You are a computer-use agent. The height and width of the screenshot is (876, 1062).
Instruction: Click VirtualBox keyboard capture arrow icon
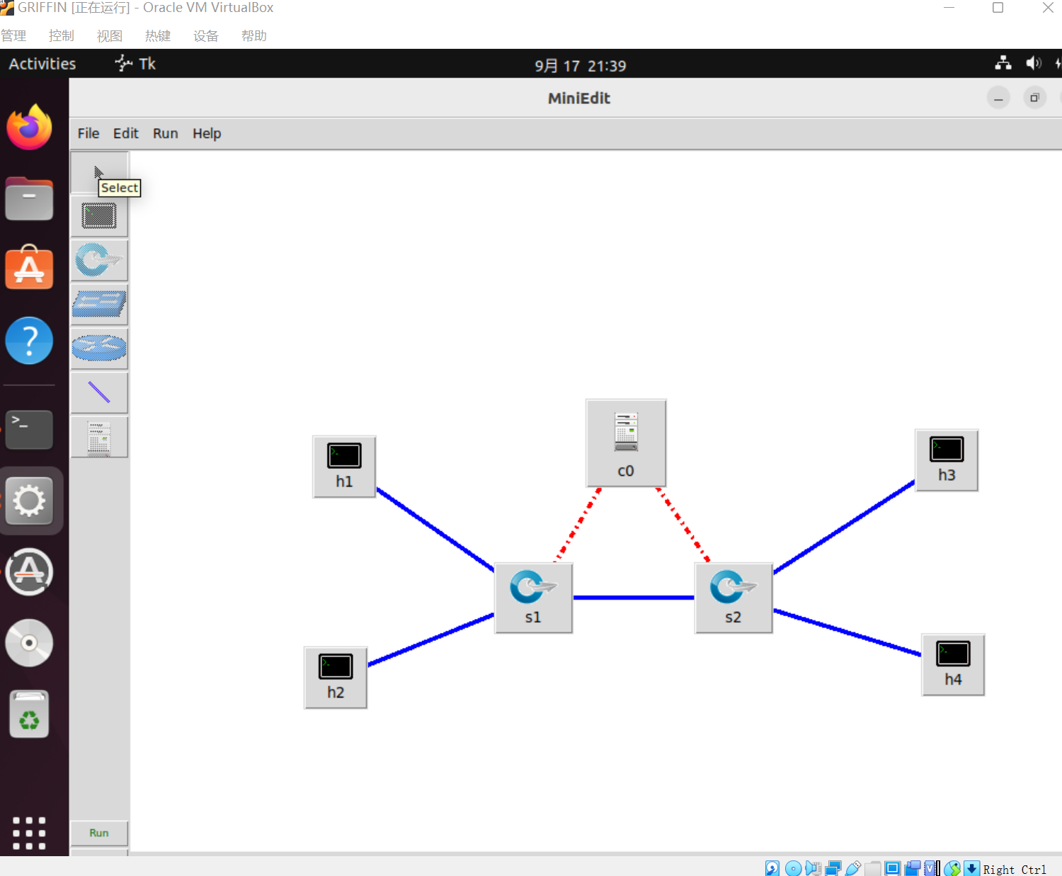click(x=972, y=868)
